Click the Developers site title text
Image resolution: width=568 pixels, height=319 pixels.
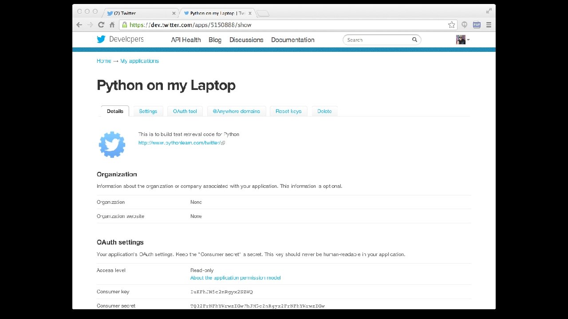[126, 39]
